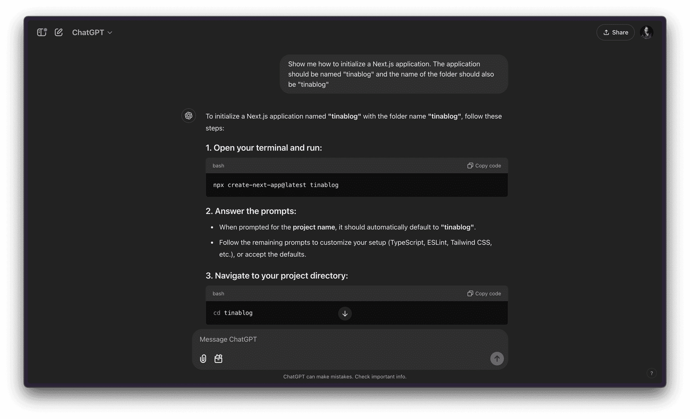Click the cd tinablog command text
The image size is (690, 419).
233,313
